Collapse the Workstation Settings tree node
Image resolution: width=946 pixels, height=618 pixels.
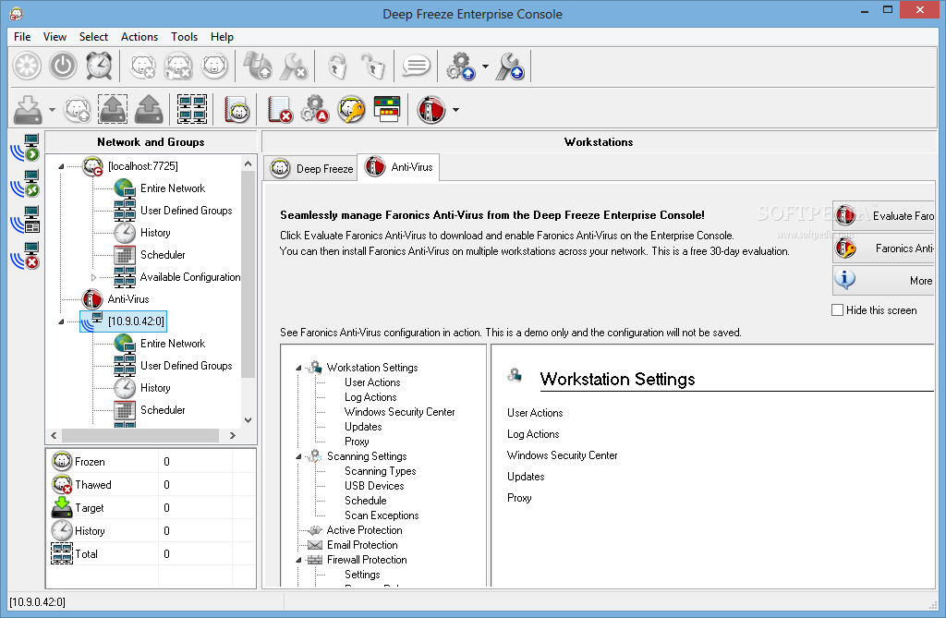point(298,369)
